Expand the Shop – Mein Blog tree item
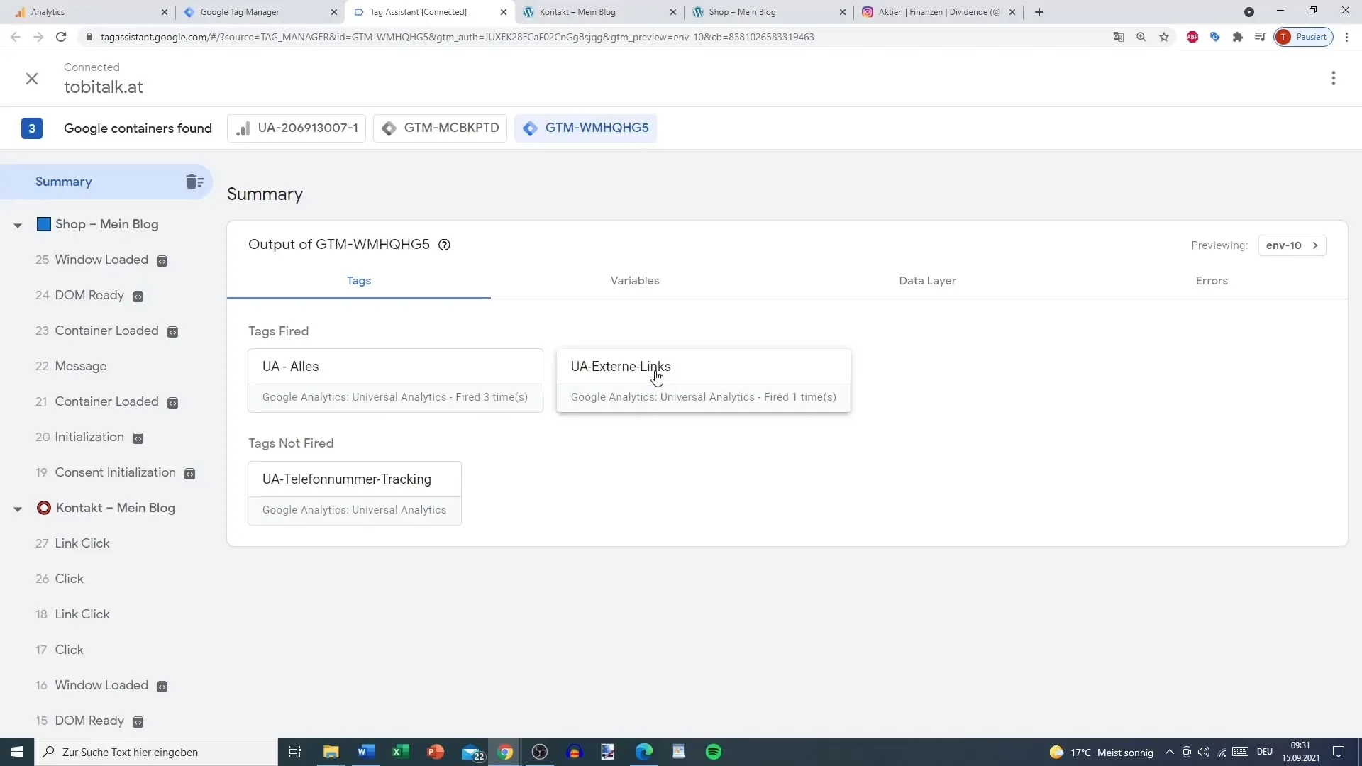The width and height of the screenshot is (1362, 766). pyautogui.click(x=18, y=224)
